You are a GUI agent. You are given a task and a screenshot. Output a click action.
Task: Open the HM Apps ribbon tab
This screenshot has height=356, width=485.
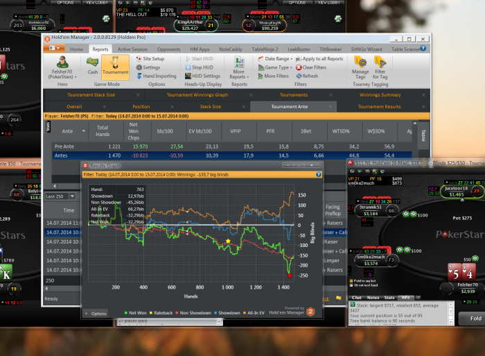coord(200,49)
